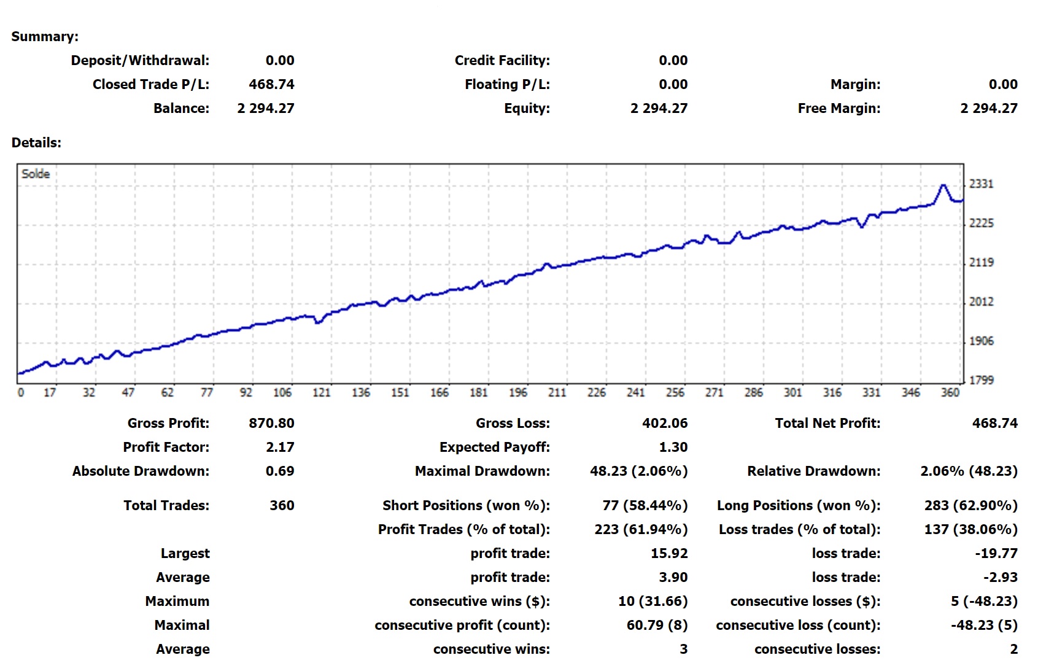
Task: Click the 2331 y-axis value
Action: click(x=981, y=184)
